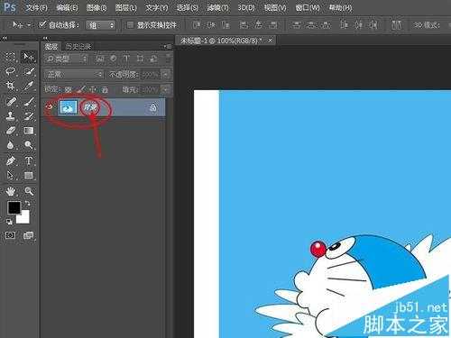Collapse the toolbox with double-arrow
Image resolution: width=451 pixels, height=338 pixels.
click(x=5, y=38)
